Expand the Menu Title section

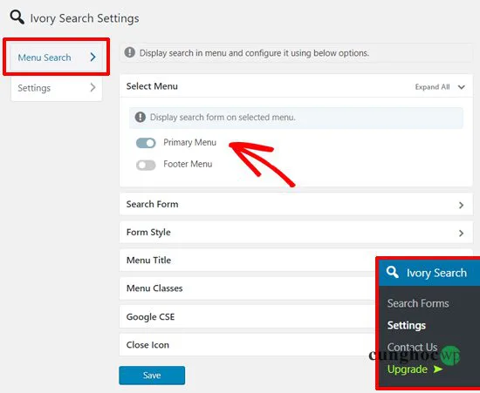pyautogui.click(x=248, y=261)
